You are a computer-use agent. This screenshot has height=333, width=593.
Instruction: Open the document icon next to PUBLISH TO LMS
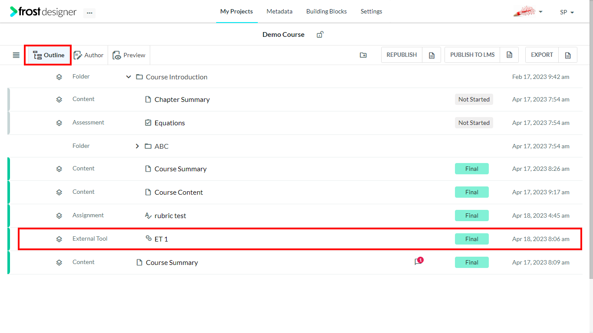tap(509, 55)
